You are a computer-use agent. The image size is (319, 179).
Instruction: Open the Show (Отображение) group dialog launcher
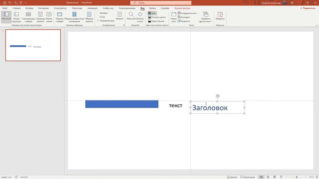(x=124, y=25)
